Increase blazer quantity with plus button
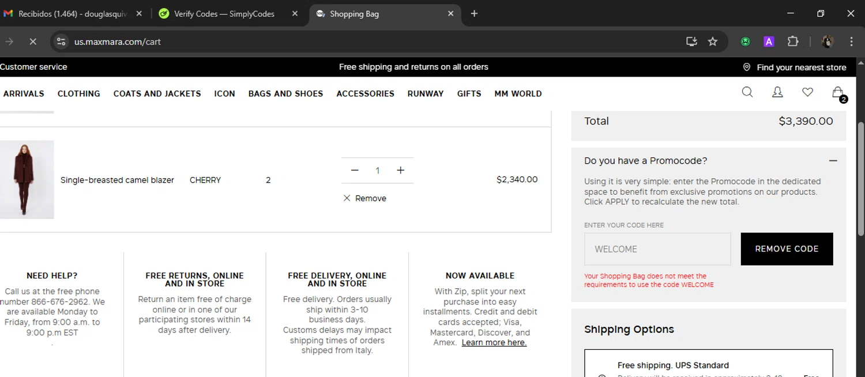 tap(401, 170)
